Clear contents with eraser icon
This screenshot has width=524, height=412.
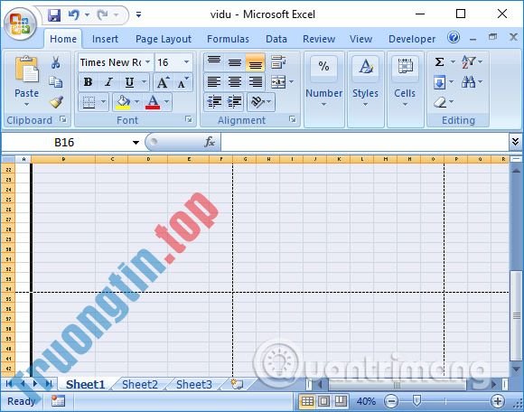[440, 102]
